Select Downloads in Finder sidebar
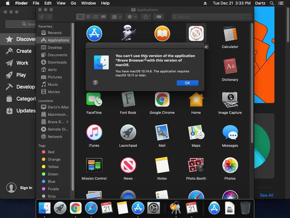 (53, 62)
